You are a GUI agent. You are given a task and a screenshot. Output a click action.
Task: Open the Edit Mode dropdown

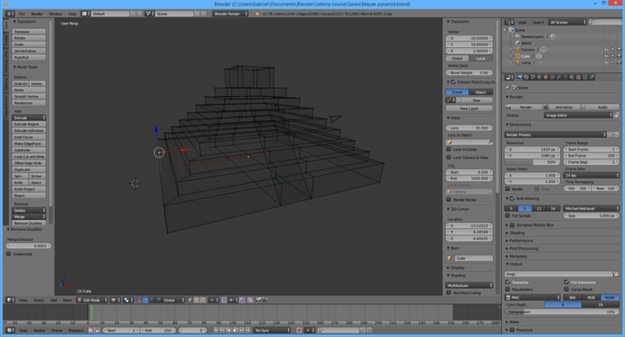coord(92,300)
